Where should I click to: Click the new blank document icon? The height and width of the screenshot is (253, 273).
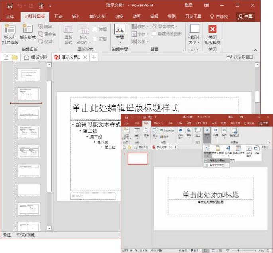6,57
